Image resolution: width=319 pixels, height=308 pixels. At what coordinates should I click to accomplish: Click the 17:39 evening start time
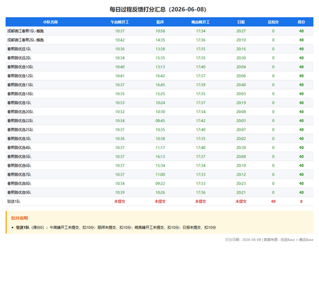[200, 85]
